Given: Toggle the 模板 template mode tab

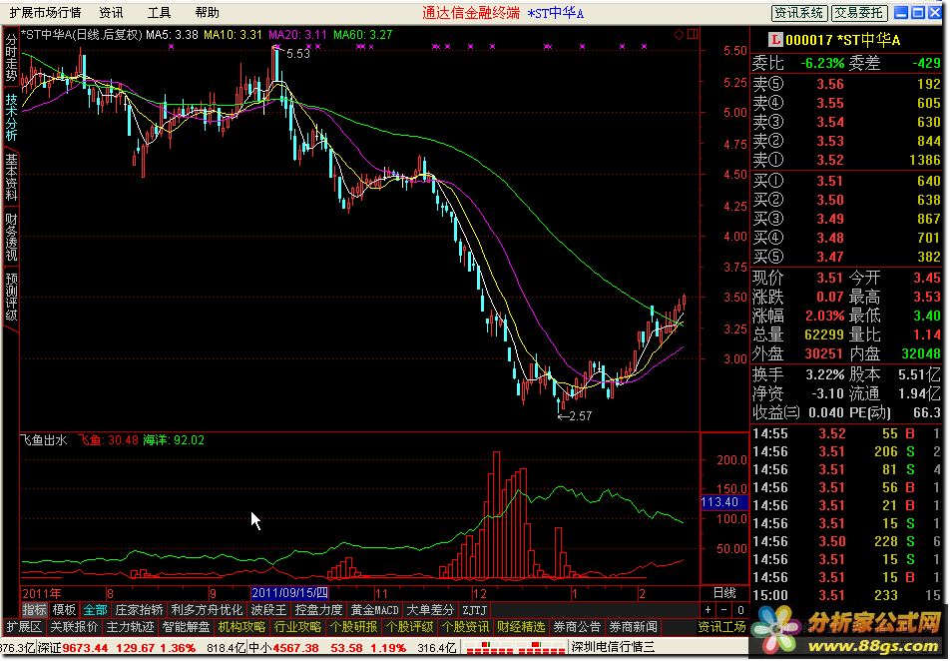Looking at the screenshot, I should pos(65,610).
